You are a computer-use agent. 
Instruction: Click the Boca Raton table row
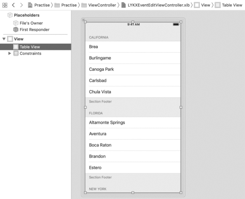pyautogui.click(x=133, y=145)
